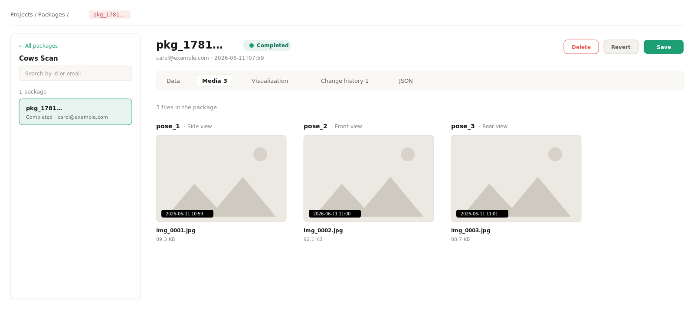This screenshot has height=312, width=694.
Task: Go back via All packages link
Action: (38, 46)
